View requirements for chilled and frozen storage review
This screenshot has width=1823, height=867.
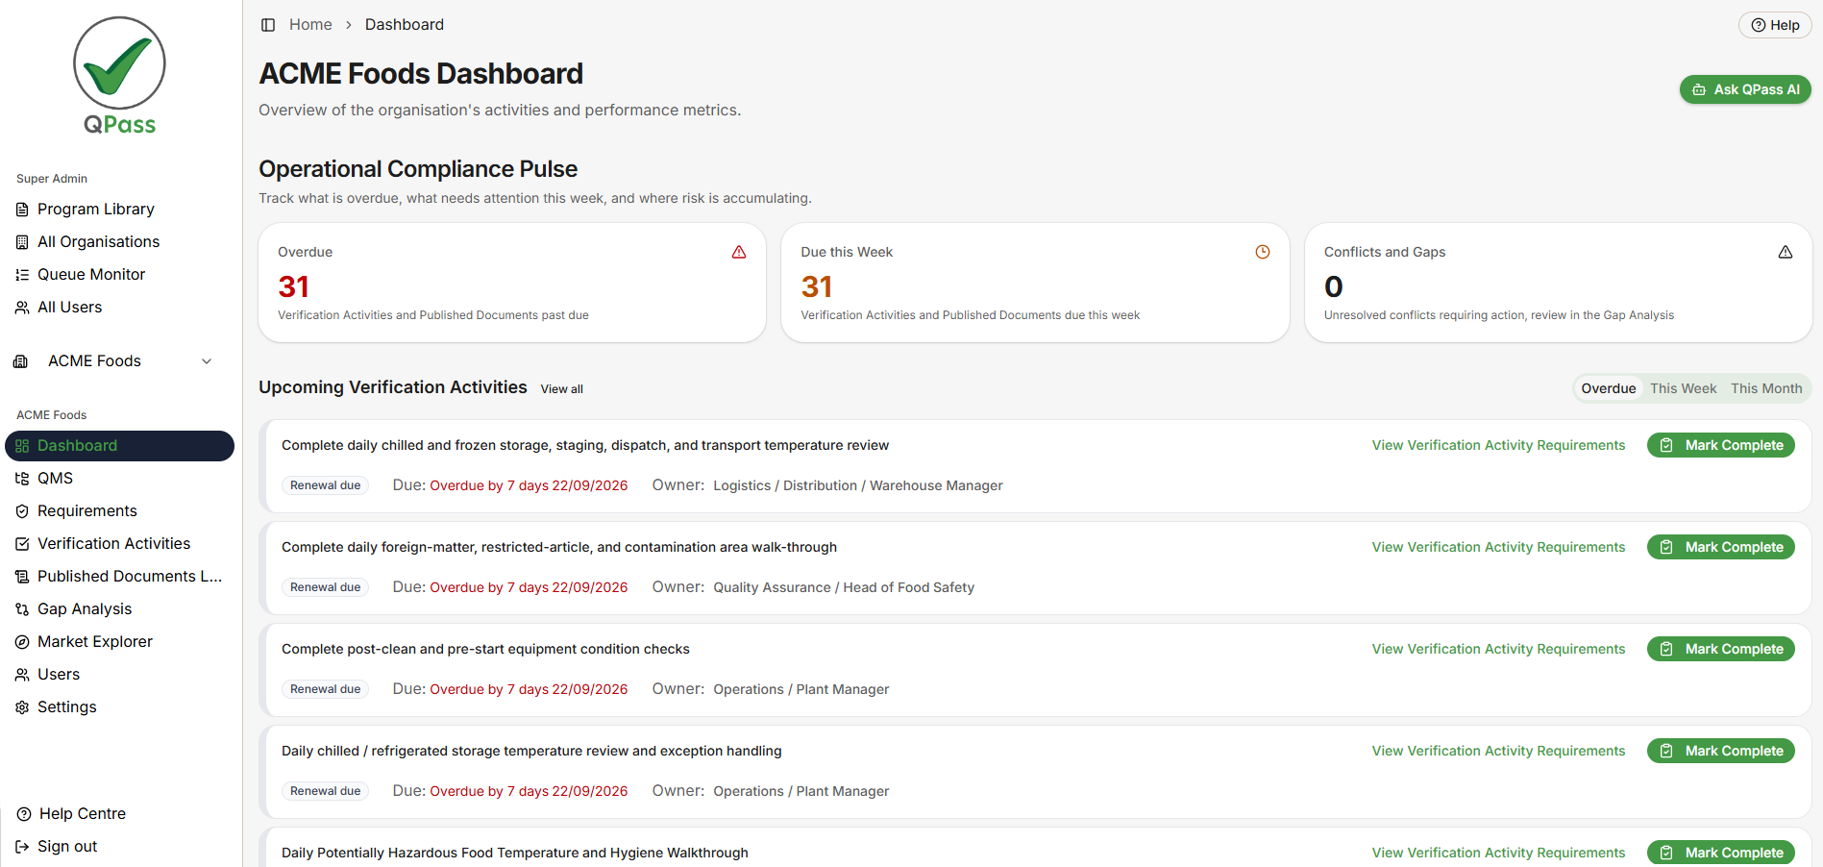(x=1498, y=445)
